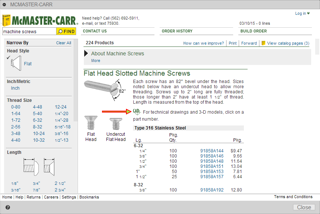The height and width of the screenshot is (214, 320).
Task: Select the Inch measurement filter
Action: tap(15, 88)
